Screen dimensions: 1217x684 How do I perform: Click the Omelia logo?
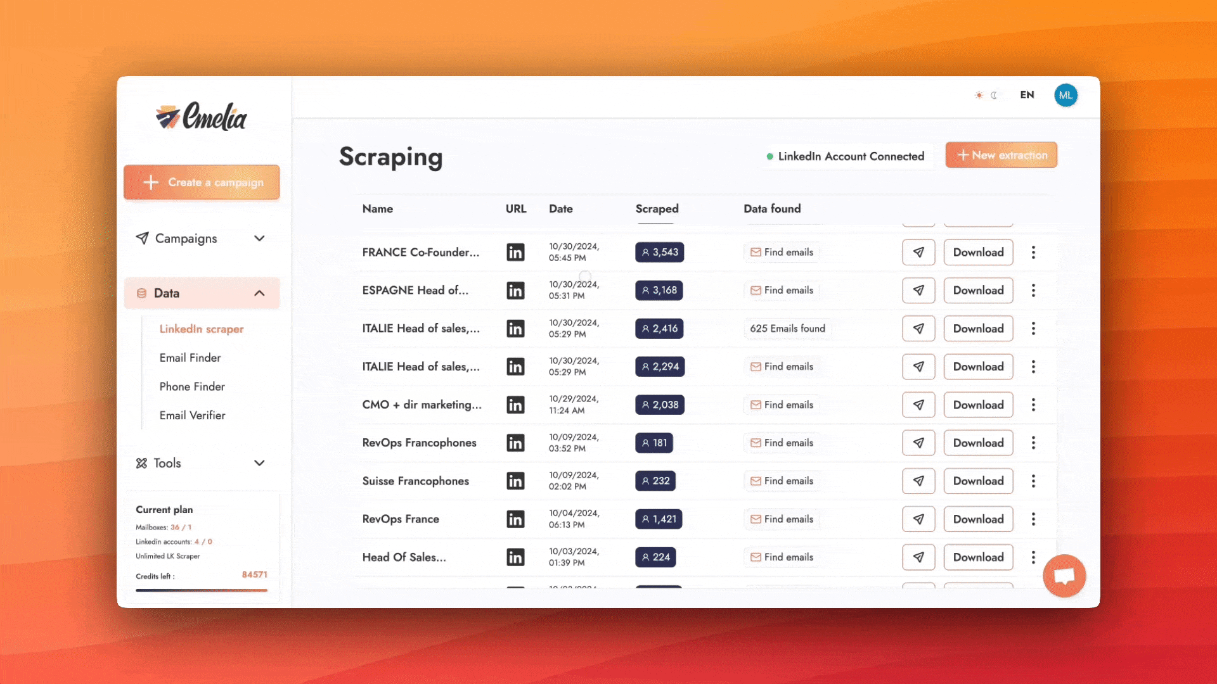point(202,117)
